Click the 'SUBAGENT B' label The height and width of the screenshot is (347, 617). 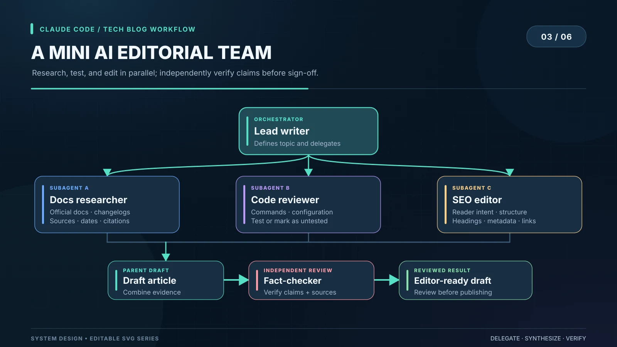[270, 188]
